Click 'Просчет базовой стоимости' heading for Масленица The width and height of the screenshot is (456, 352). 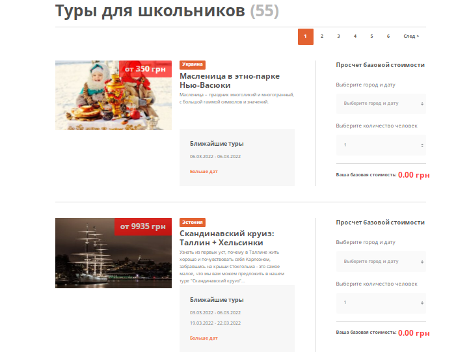(x=380, y=65)
